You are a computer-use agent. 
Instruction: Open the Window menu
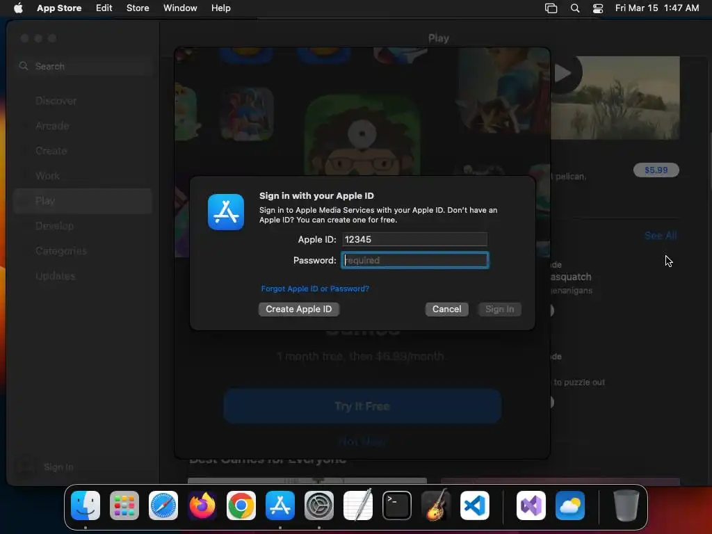coord(180,8)
